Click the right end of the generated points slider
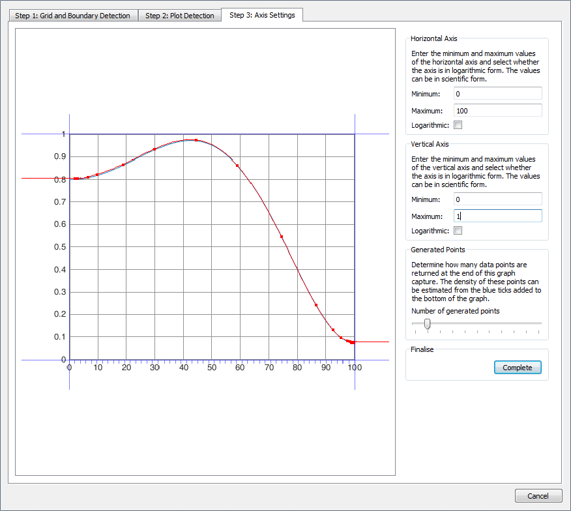The image size is (571, 511). (540, 323)
